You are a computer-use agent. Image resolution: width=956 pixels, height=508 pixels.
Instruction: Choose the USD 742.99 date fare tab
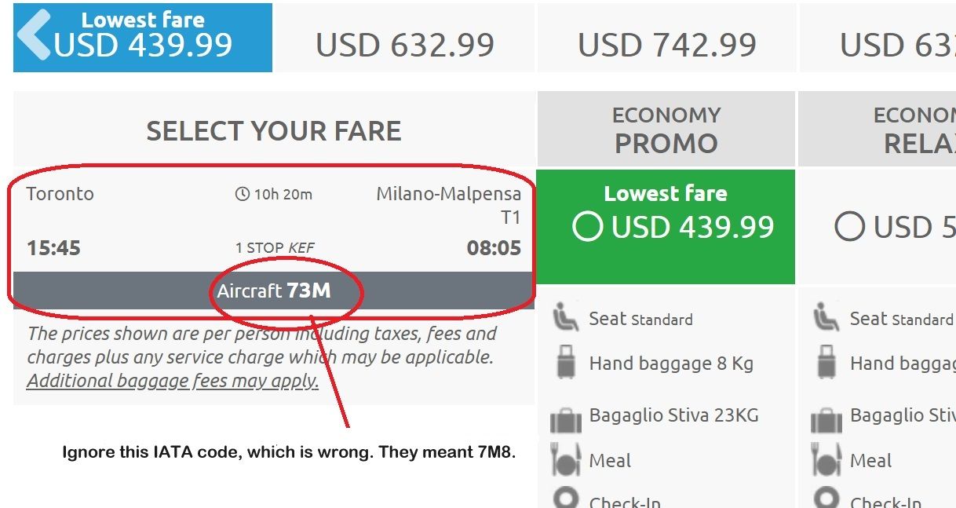point(667,45)
